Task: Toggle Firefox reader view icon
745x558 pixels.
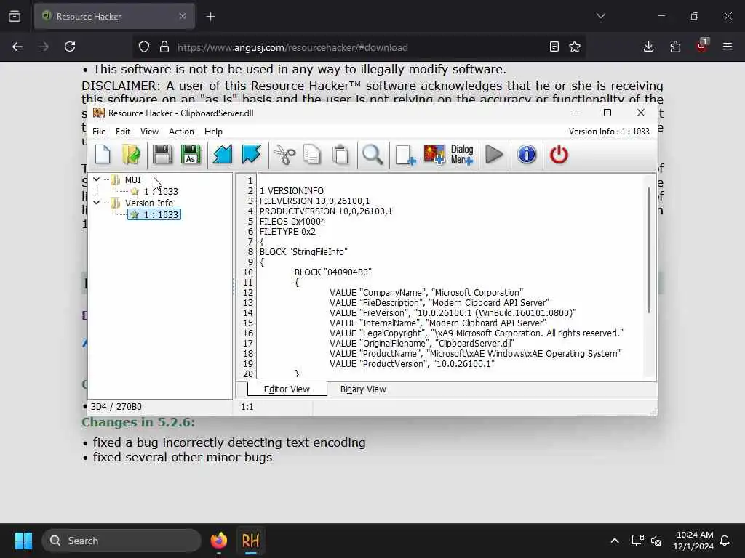Action: pyautogui.click(x=554, y=46)
